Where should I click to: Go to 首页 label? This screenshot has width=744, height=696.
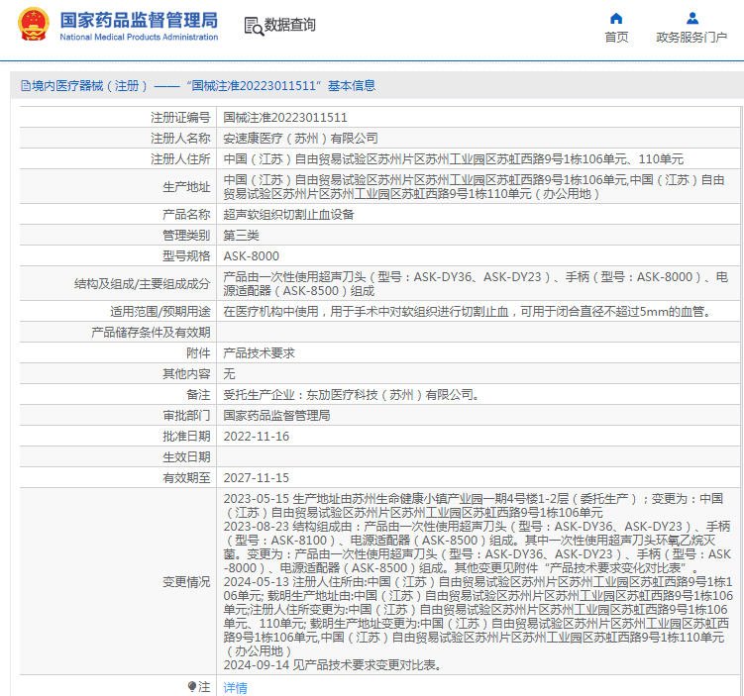[616, 37]
